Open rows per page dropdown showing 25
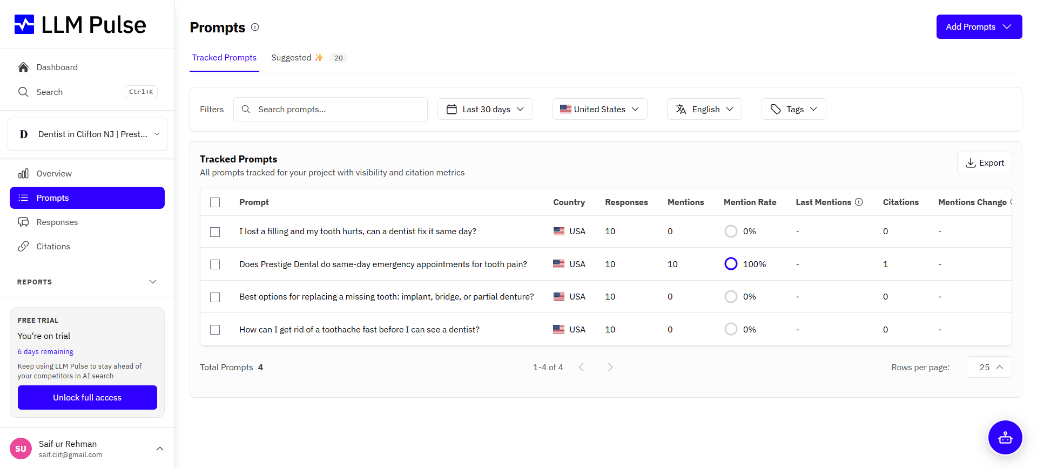This screenshot has height=469, width=1037. point(989,367)
